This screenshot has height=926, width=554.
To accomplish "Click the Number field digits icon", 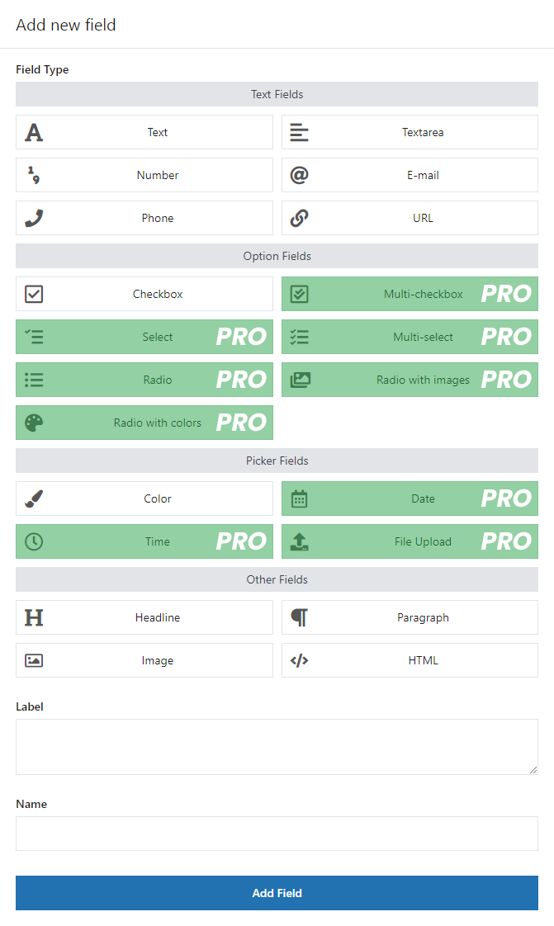I will pyautogui.click(x=34, y=175).
